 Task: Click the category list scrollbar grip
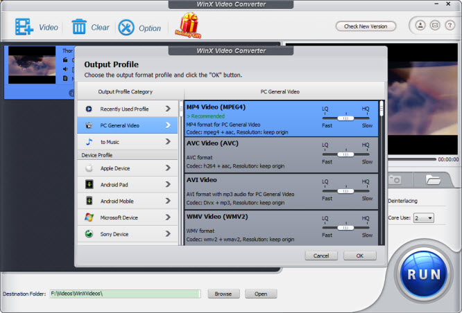181,108
